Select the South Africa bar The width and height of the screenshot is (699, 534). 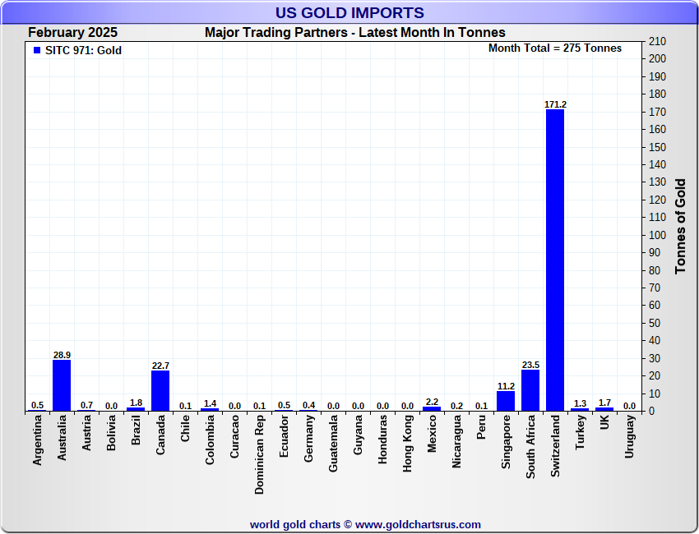(530, 389)
